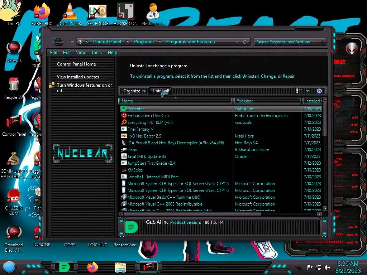This screenshot has width=367, height=275.
Task: Open the View menu
Action: (81, 53)
